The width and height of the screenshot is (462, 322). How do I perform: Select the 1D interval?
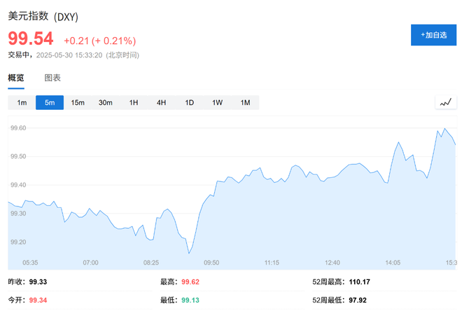click(x=189, y=102)
